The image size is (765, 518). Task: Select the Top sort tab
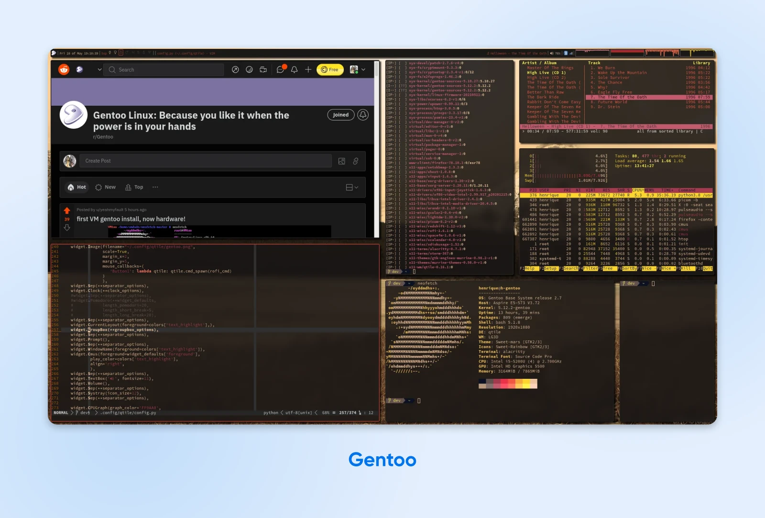[134, 187]
